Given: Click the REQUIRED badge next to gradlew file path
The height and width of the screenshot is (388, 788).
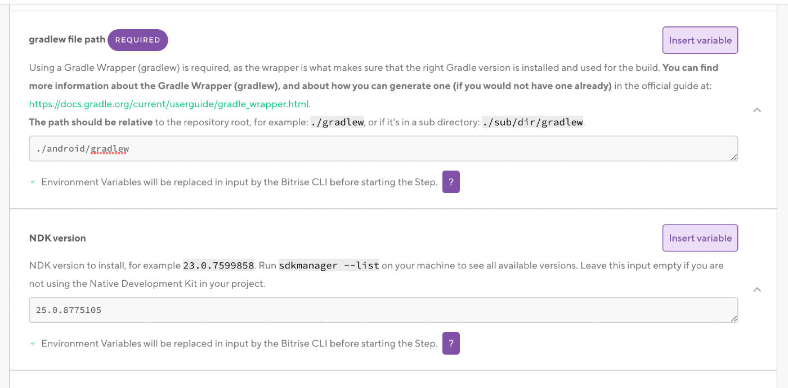Looking at the screenshot, I should pos(137,40).
